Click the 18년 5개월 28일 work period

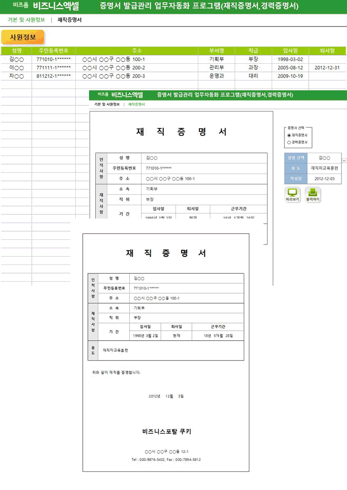click(218, 336)
